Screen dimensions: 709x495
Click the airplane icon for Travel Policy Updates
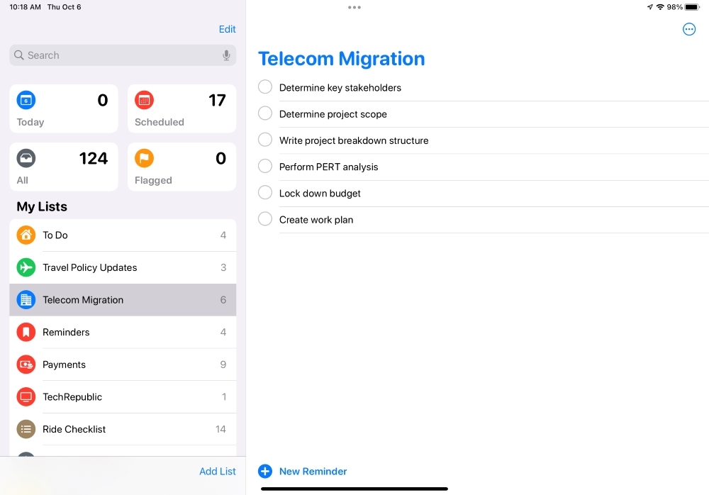[x=26, y=267]
